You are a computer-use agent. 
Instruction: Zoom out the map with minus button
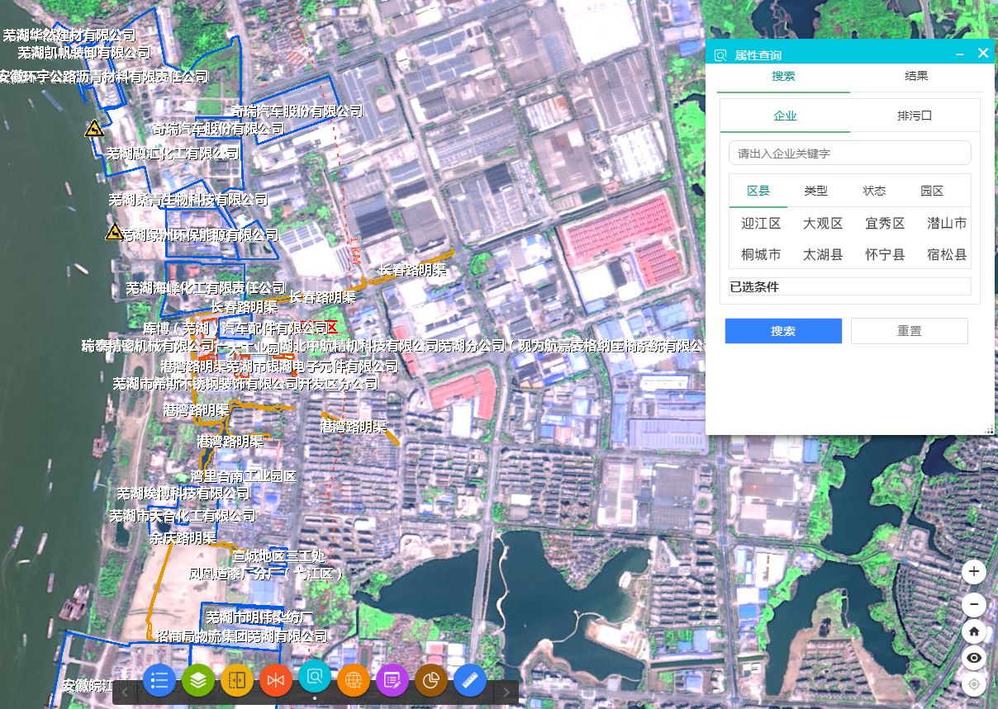click(x=974, y=603)
